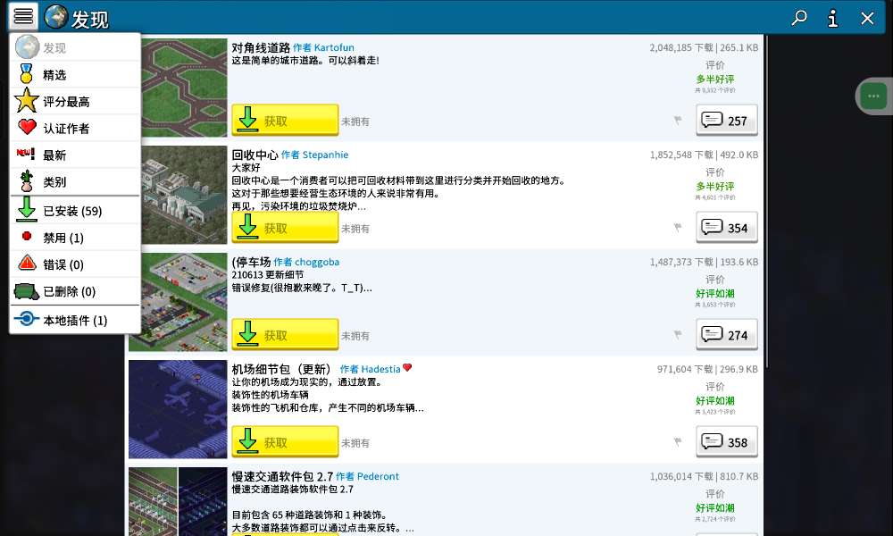Click the globe icon beside 发现 title
This screenshot has height=536, width=893.
(x=55, y=17)
